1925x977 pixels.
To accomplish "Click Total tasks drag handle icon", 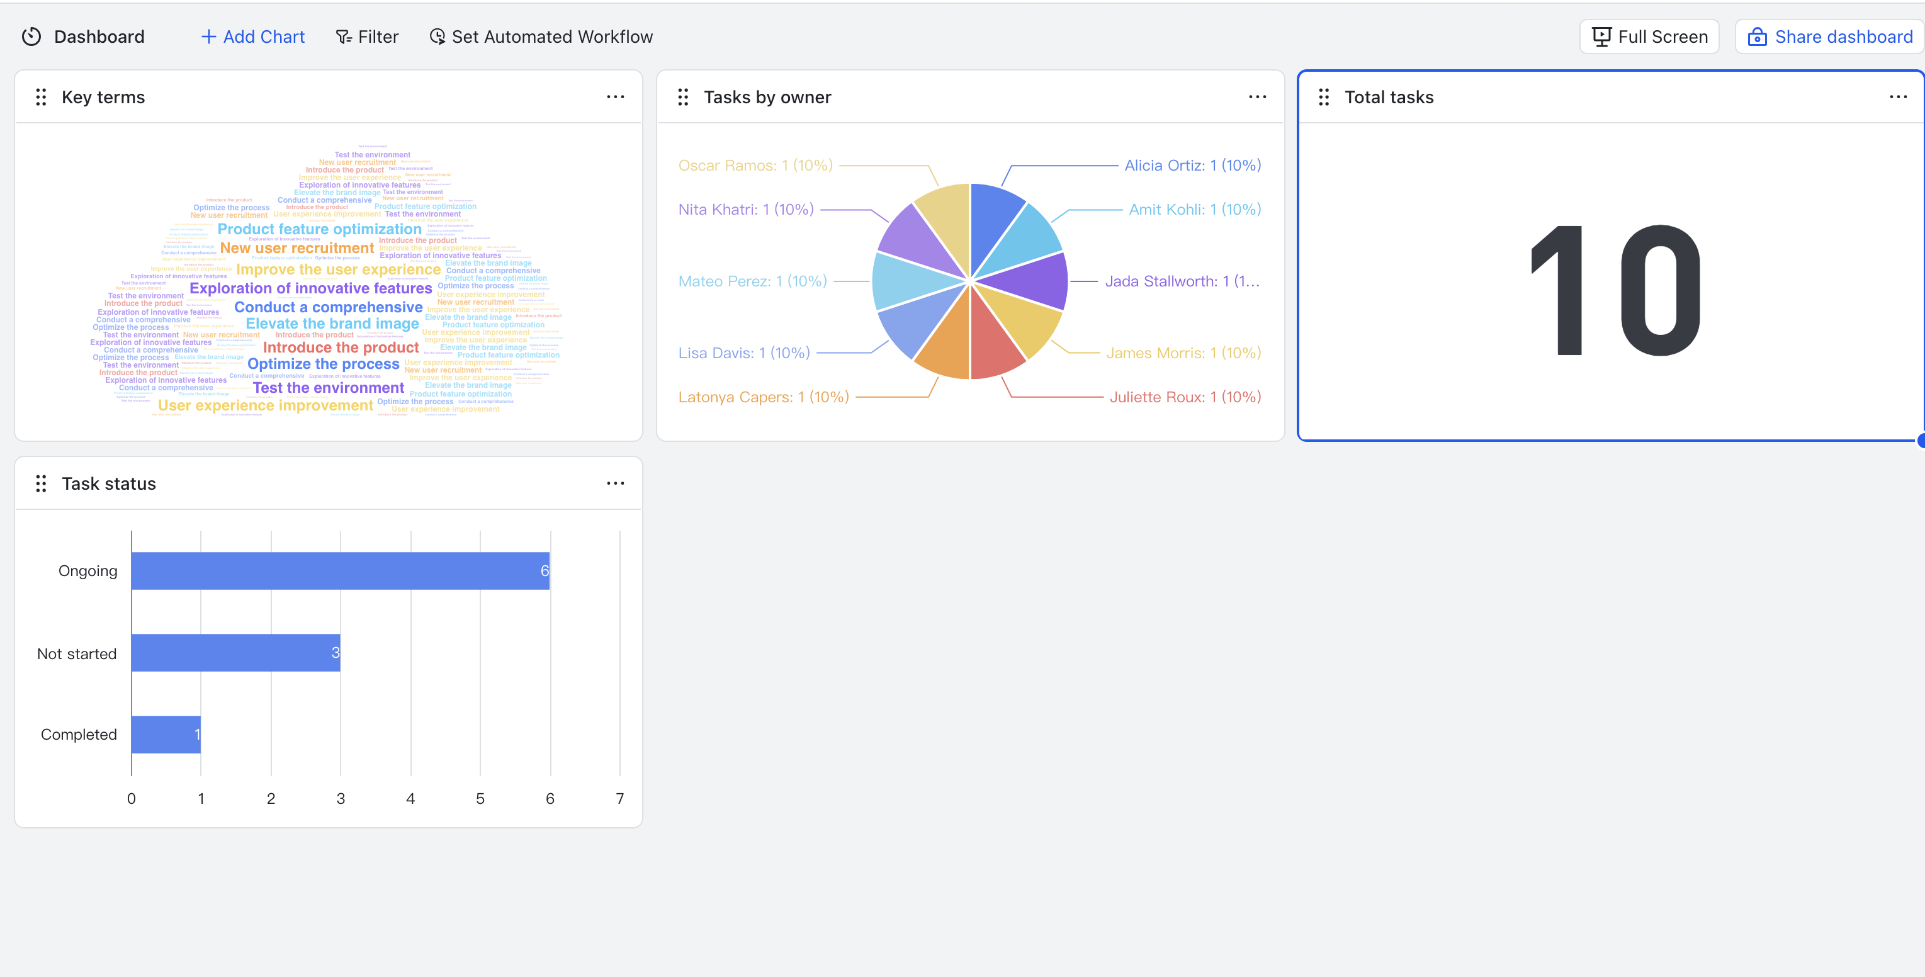I will pyautogui.click(x=1323, y=97).
